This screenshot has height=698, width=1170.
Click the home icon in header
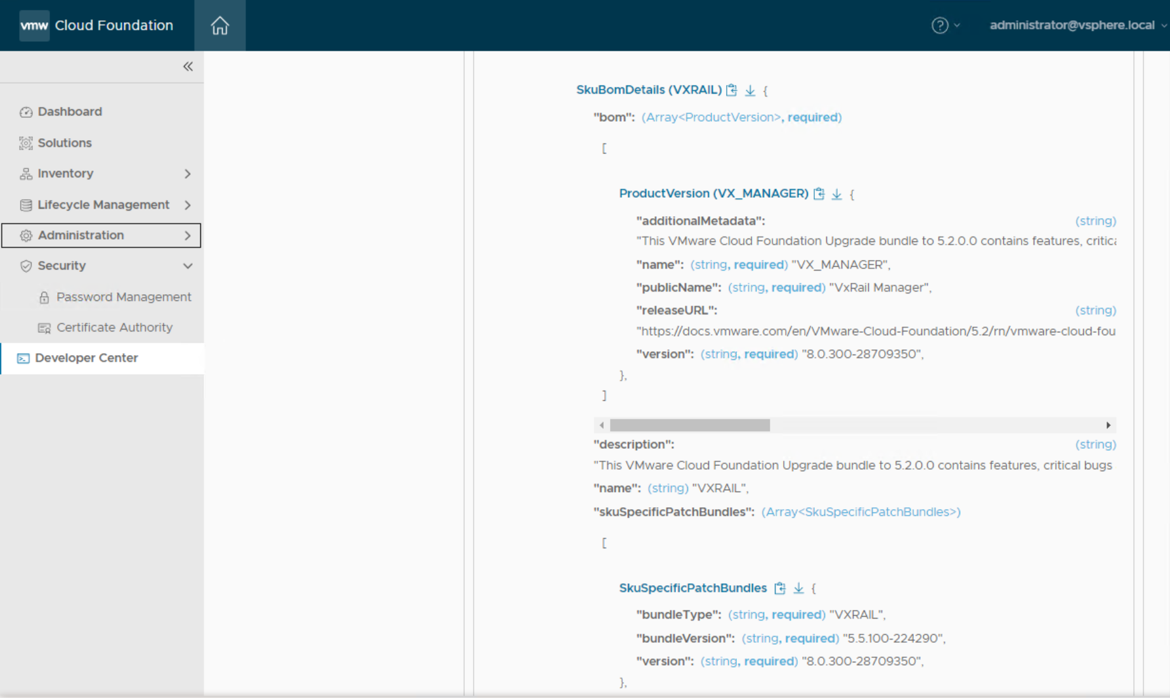point(219,25)
